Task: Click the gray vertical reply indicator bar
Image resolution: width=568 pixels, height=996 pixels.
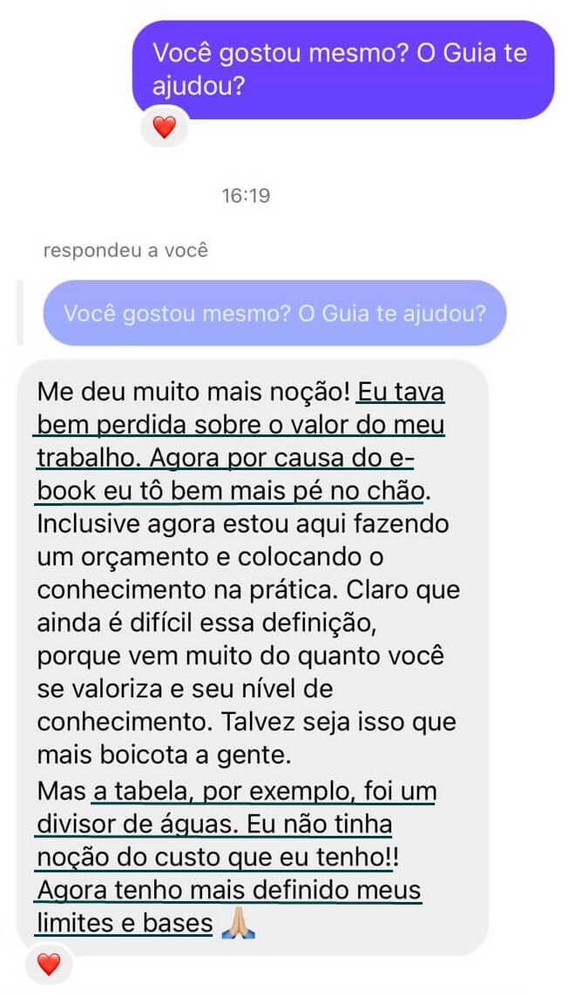Action: pyautogui.click(x=20, y=313)
